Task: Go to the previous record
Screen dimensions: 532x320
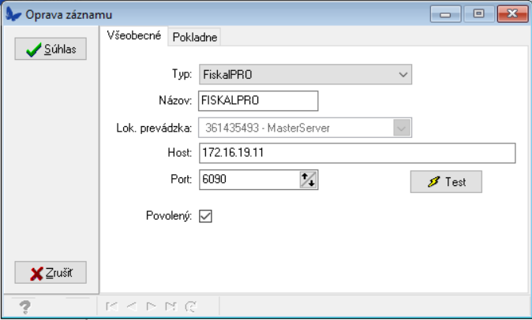Action: (132, 306)
